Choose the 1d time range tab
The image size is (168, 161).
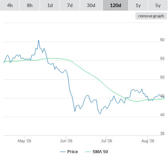click(x=50, y=5)
